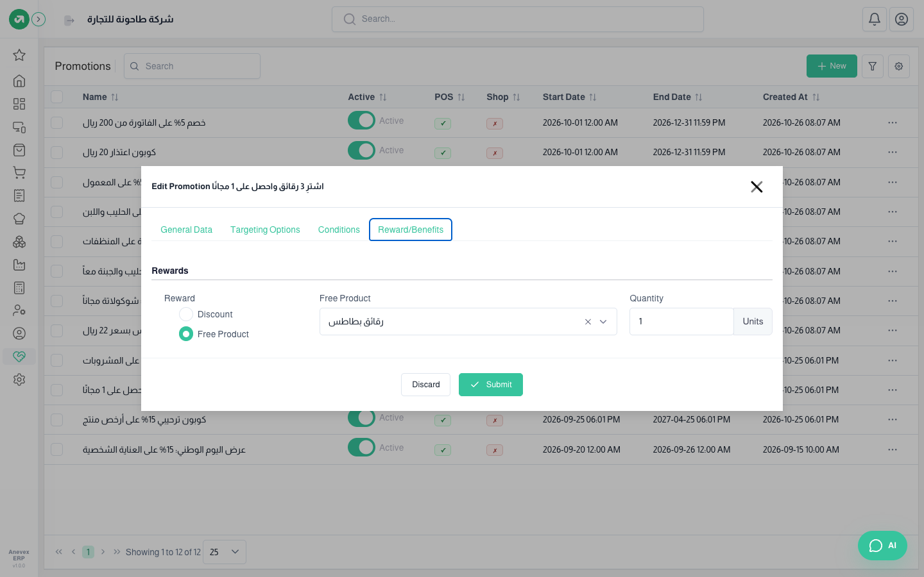
Task: Tick the select-all checkbox in table header
Action: pos(57,97)
